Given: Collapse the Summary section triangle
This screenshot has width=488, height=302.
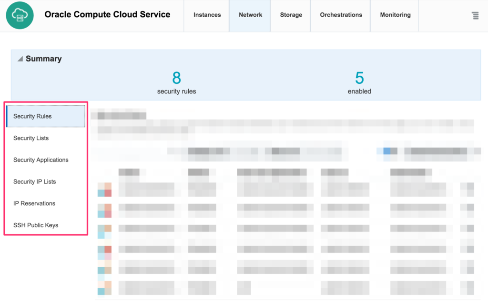Looking at the screenshot, I should tap(20, 59).
